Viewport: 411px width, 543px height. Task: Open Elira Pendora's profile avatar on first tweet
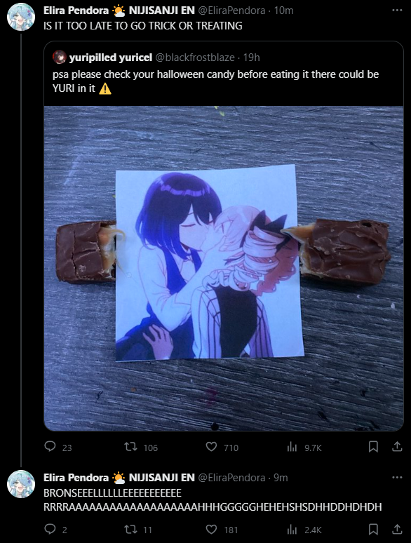(x=21, y=17)
